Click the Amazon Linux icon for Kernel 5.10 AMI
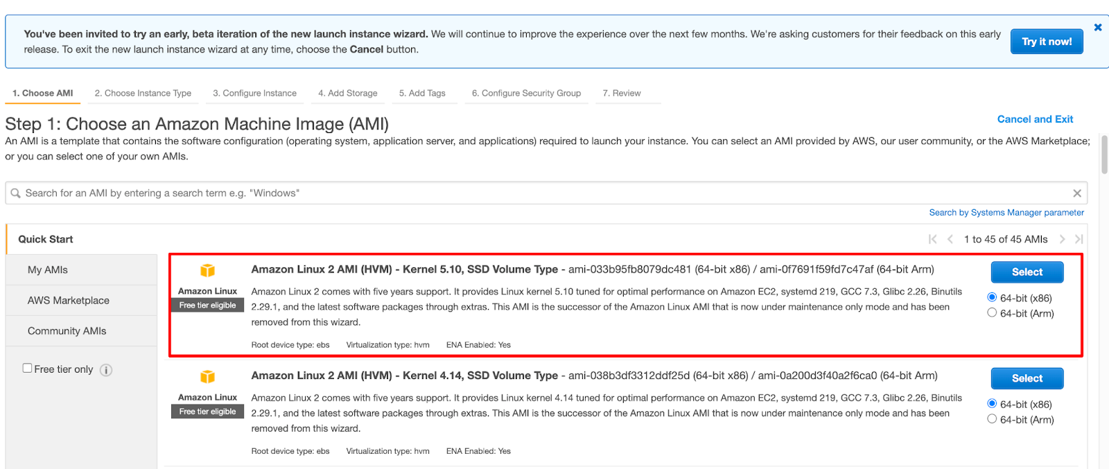The height and width of the screenshot is (469, 1109). 207,271
